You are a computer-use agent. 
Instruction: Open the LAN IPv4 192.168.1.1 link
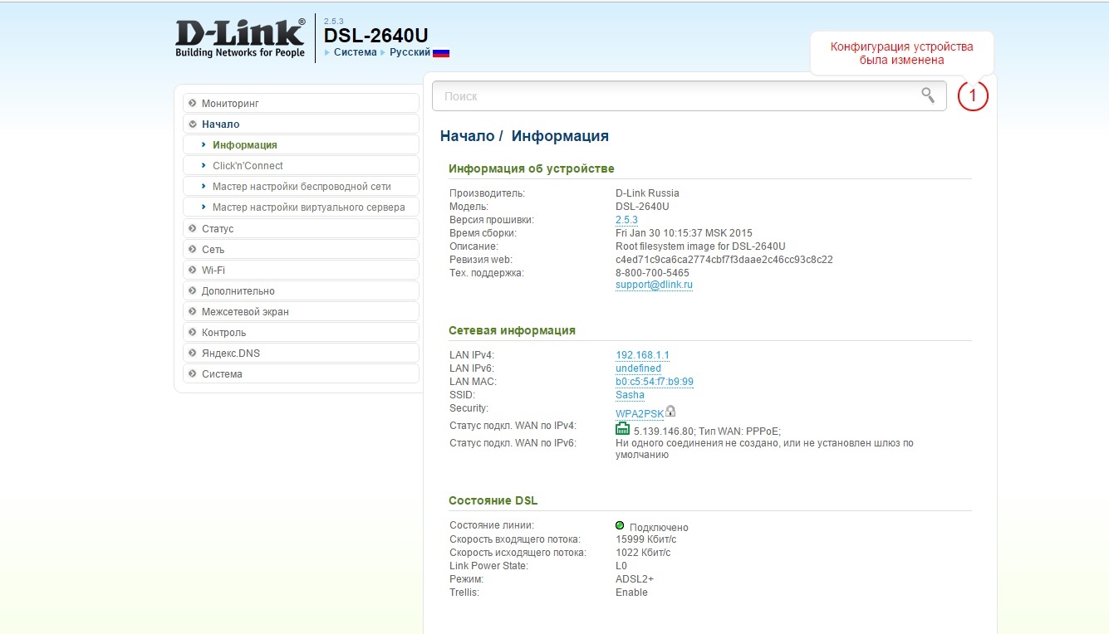[642, 355]
